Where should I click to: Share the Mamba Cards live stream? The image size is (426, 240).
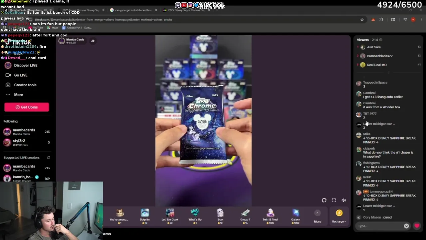click(93, 41)
